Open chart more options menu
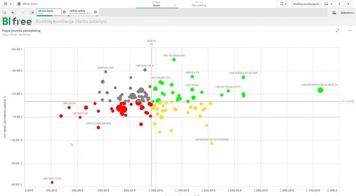Viewport: 356px width, 196px height. (349, 31)
